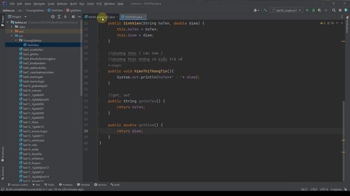
Task: Open Problems tool window
Action: tap(66, 185)
